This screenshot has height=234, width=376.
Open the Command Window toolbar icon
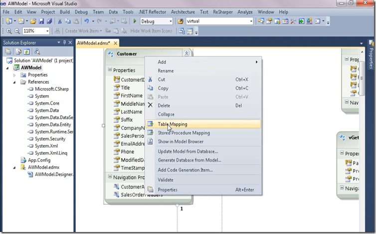[x=317, y=21]
